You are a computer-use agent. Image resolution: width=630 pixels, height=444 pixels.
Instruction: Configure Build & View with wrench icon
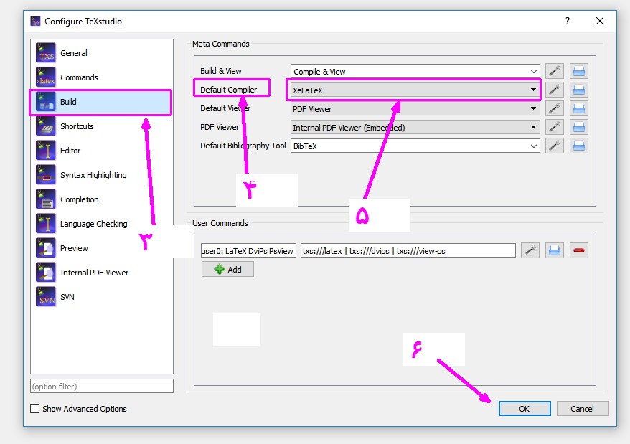[555, 71]
